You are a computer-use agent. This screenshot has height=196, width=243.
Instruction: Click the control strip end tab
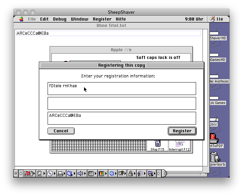click(x=164, y=173)
